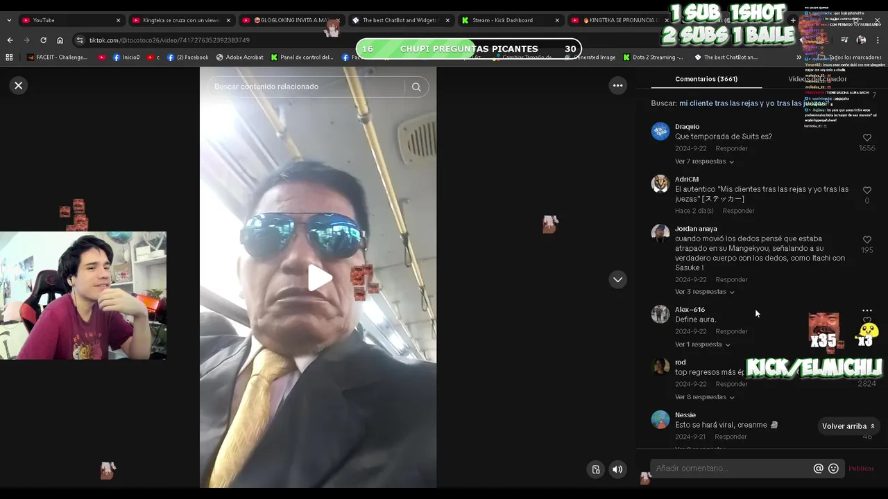The height and width of the screenshot is (499, 888).
Task: Expand 'Ver 1 respuesta' under Alex~616
Action: 702,344
